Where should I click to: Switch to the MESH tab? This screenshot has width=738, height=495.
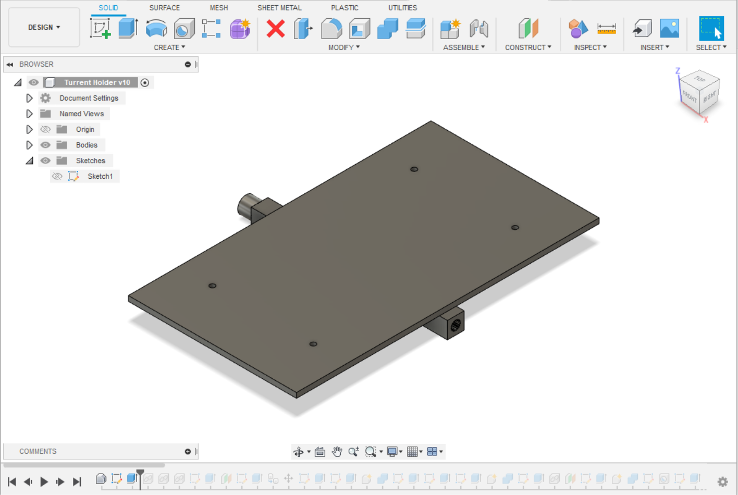click(x=219, y=8)
